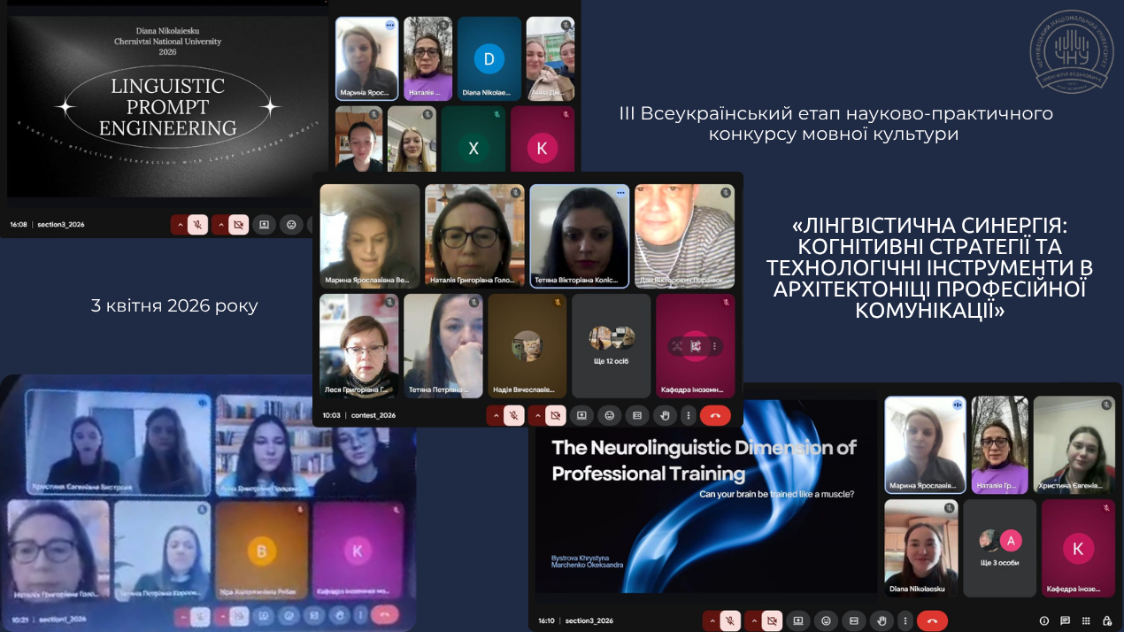The image size is (1124, 632).
Task: Unmute microphone in contest_2026 meeting
Action: point(514,414)
